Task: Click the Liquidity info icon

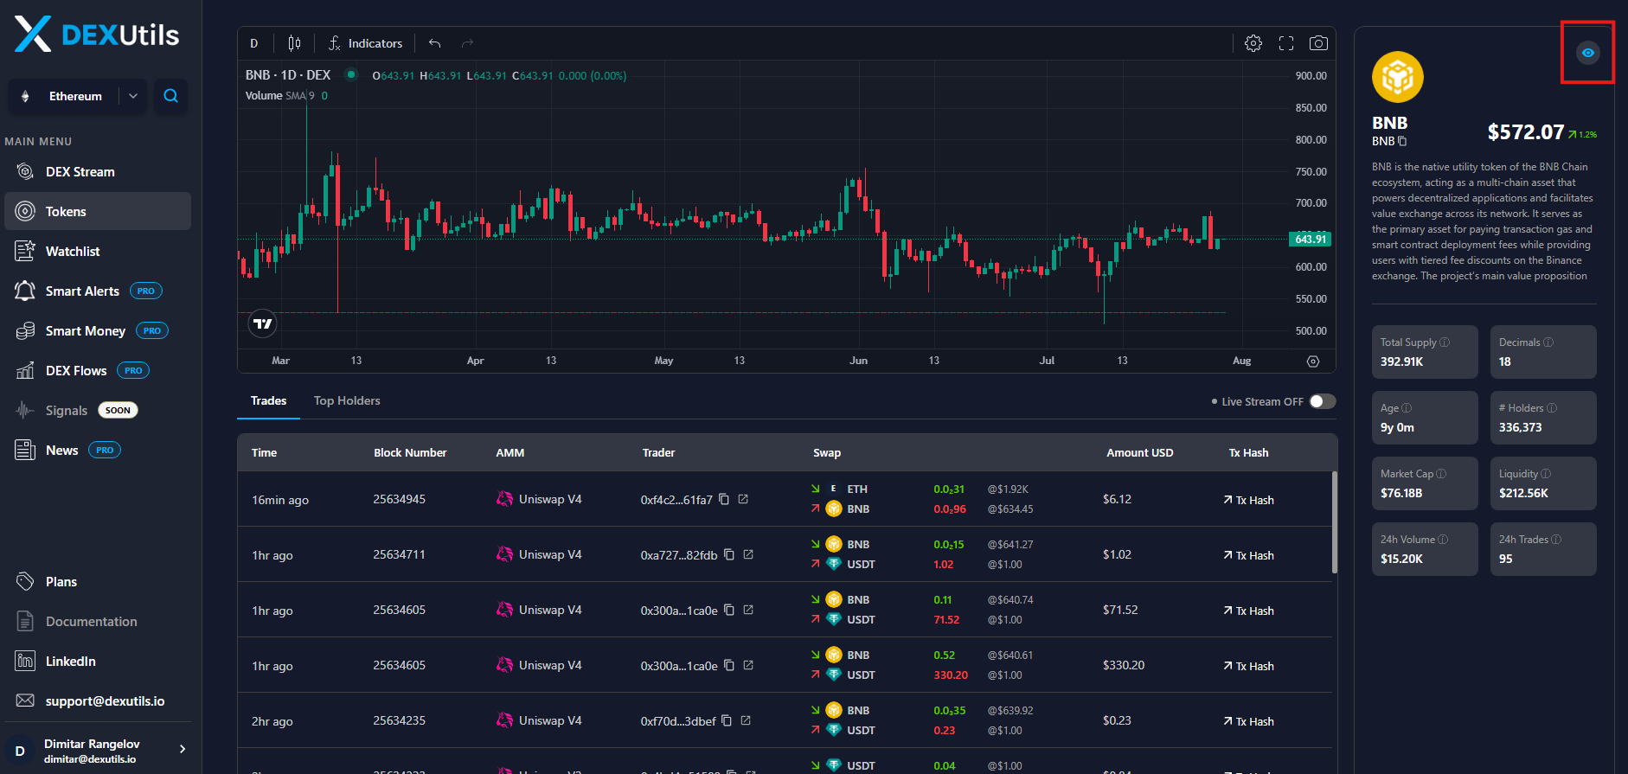Action: tap(1546, 474)
